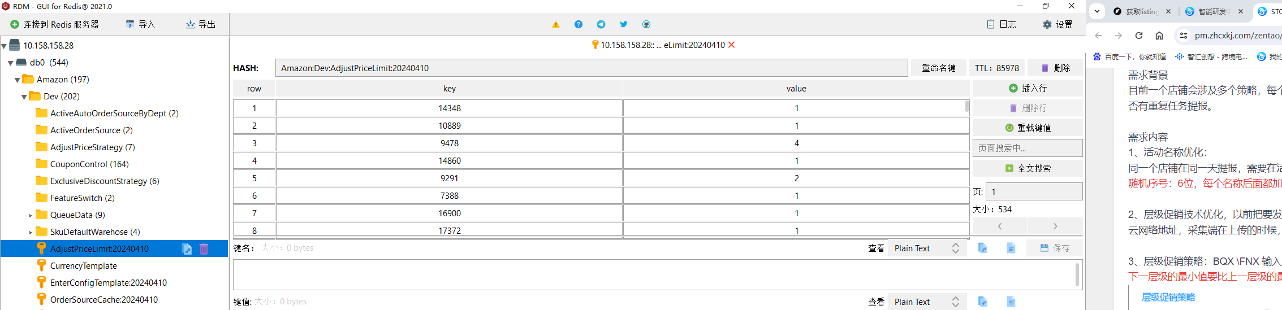This screenshot has width=1282, height=310.
Task: Click the value column header
Action: 796,88
